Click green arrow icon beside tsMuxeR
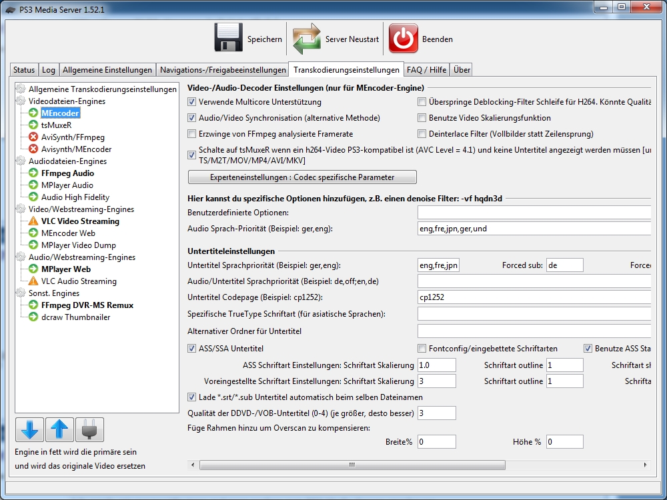The height and width of the screenshot is (500, 667). [33, 125]
